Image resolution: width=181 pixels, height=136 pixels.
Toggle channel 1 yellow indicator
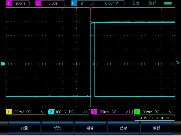tap(8, 112)
